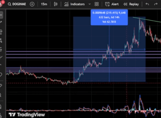This screenshot has height=118, width=161.
Task: Select the ruler measure tool
Action: click(x=1, y=85)
